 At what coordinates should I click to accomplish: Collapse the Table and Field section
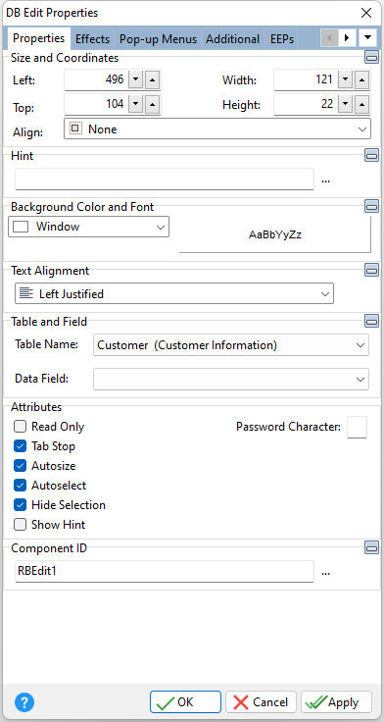[371, 321]
